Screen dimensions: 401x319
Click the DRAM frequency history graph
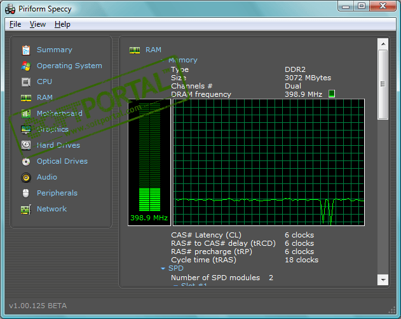click(269, 162)
